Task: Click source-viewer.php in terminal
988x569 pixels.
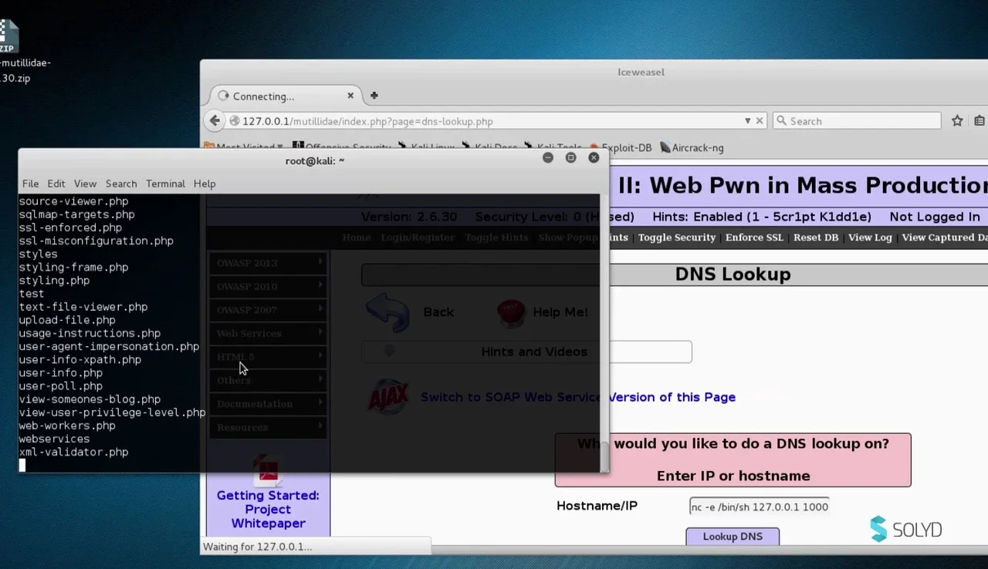Action: pos(73,201)
